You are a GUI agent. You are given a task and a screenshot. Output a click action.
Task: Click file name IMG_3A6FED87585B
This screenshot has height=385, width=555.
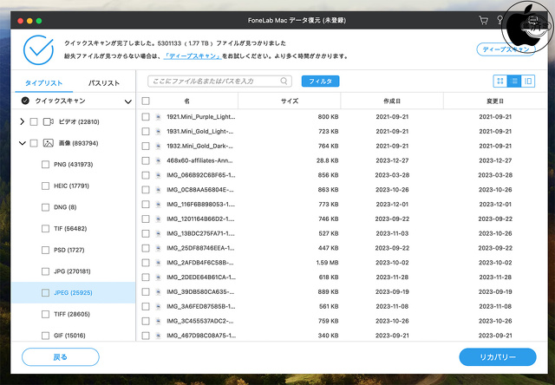click(x=200, y=306)
